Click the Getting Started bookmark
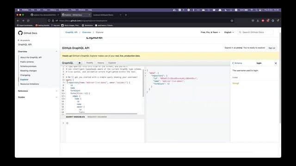Image resolution: width=296 pixels, height=166 pixels. 42,25
